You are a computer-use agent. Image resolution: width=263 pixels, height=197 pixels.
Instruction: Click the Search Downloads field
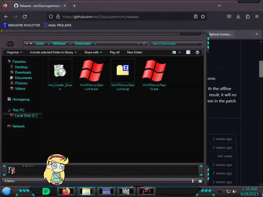[x=177, y=44]
